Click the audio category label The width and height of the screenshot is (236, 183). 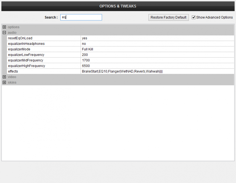(12, 33)
